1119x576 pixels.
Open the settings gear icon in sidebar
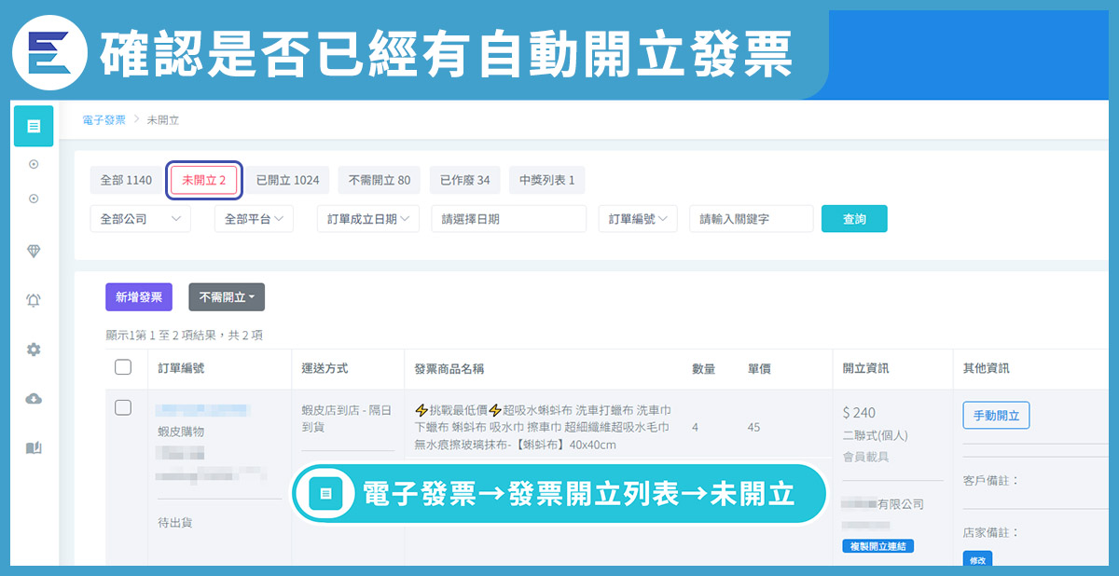[34, 350]
